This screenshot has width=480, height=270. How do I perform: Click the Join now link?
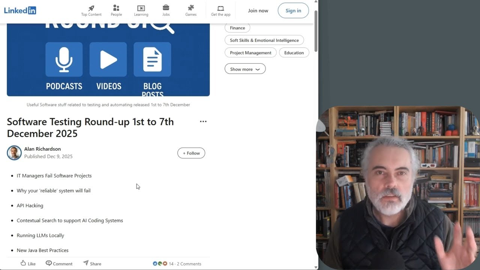point(258,10)
